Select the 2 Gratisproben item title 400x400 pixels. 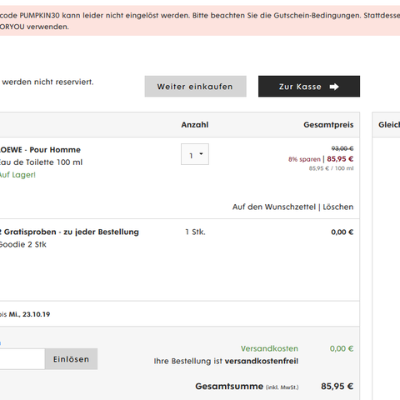coord(69,232)
